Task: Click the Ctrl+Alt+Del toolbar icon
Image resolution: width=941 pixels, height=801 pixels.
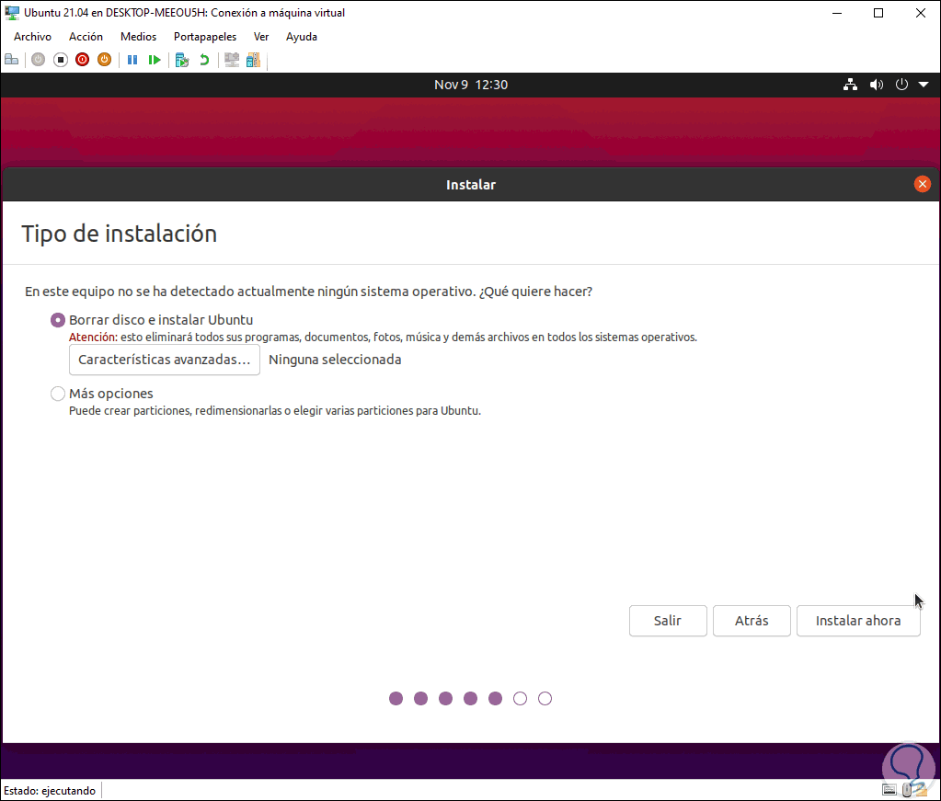Action: click(x=11, y=60)
